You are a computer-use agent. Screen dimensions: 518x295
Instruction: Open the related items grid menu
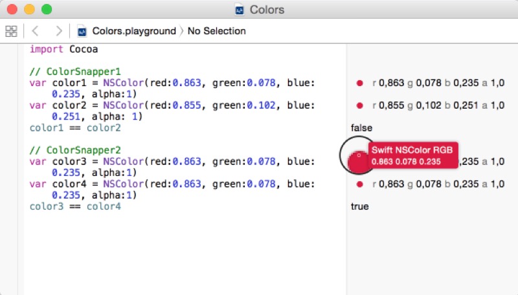[10, 31]
